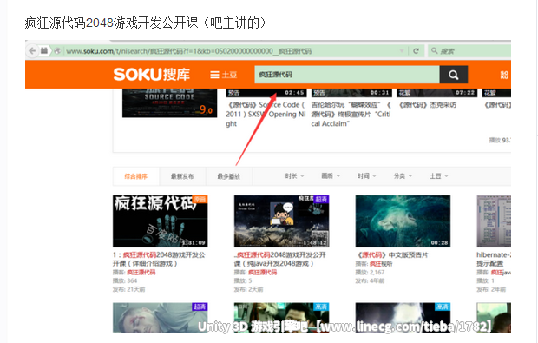Click the SOKU search input field
The width and height of the screenshot is (538, 343).
pyautogui.click(x=347, y=75)
